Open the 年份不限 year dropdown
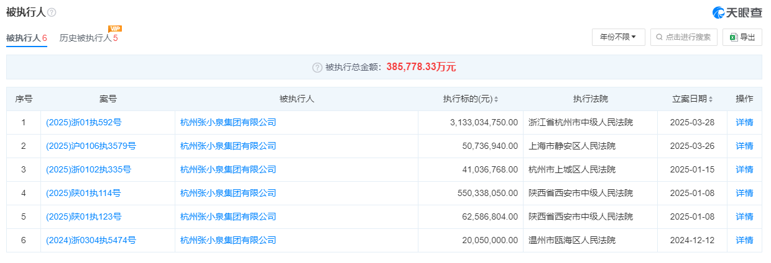The height and width of the screenshot is (263, 771). coord(618,37)
